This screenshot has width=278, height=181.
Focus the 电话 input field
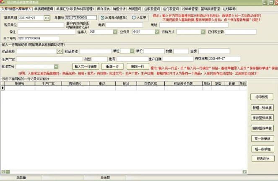pyautogui.click(x=124, y=25)
